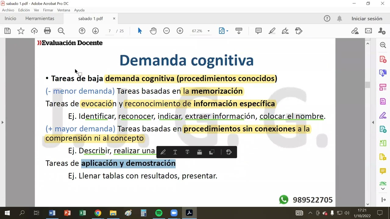
Task: Activate the hand pan tool
Action: [153, 31]
